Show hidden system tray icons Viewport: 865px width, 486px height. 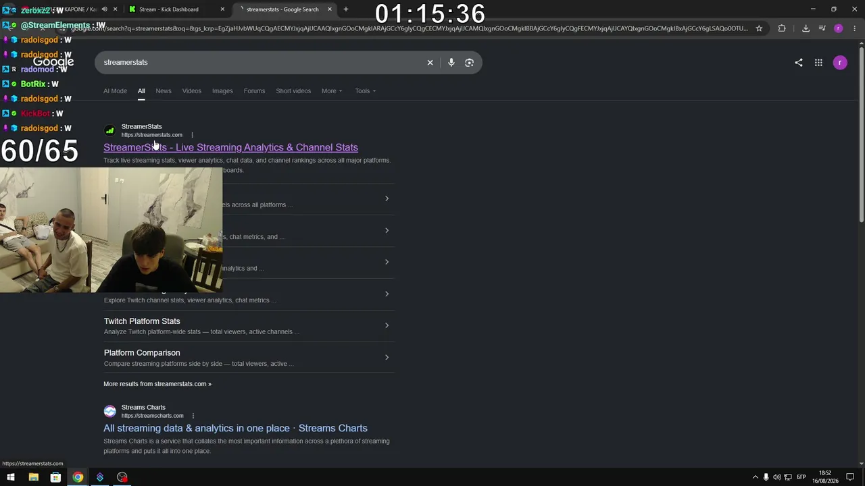755,477
